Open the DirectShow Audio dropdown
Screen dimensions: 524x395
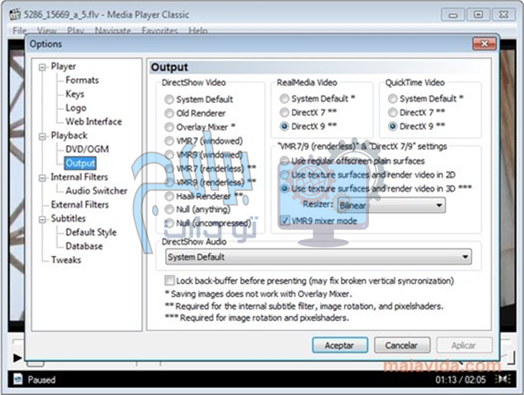click(466, 257)
